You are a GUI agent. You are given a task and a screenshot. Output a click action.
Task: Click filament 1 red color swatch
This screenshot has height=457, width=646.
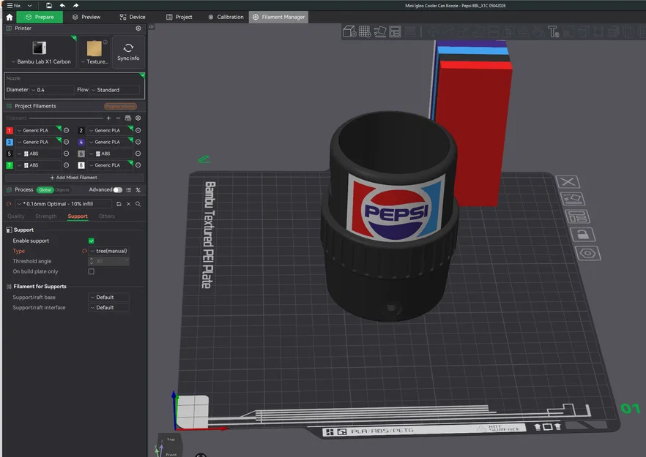[10, 130]
